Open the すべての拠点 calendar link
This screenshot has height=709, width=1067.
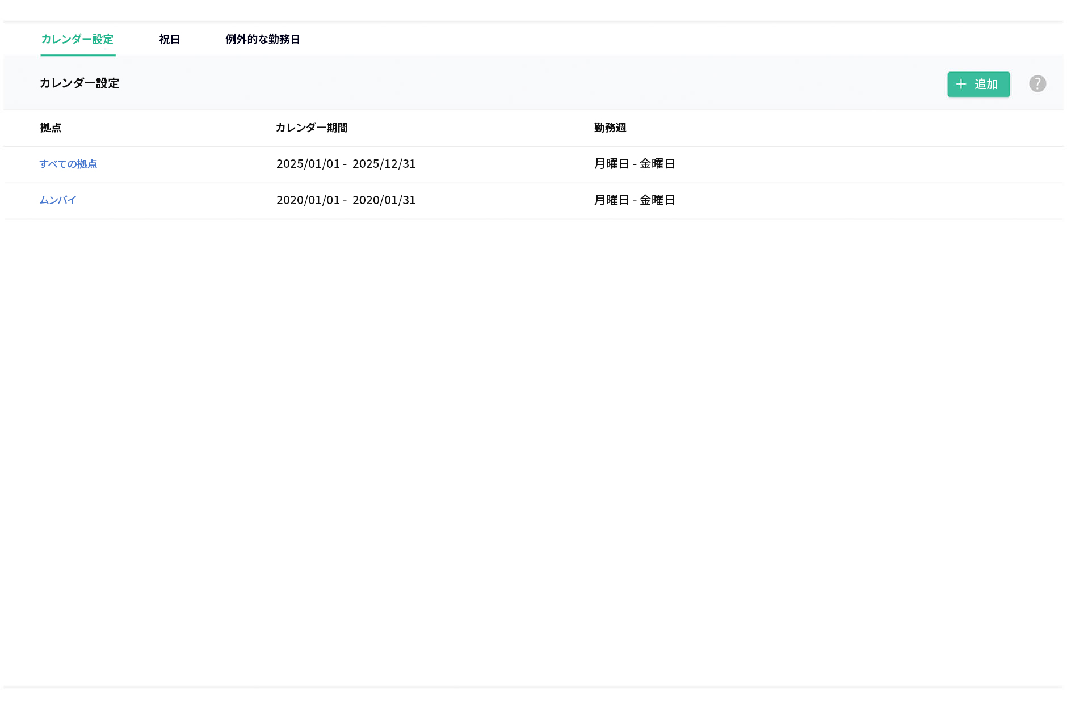(x=69, y=164)
